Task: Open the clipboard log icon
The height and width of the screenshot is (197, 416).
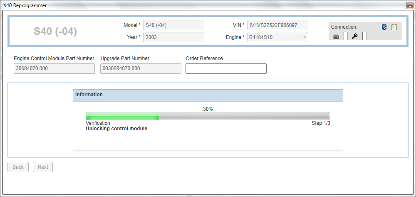Action: (394, 27)
